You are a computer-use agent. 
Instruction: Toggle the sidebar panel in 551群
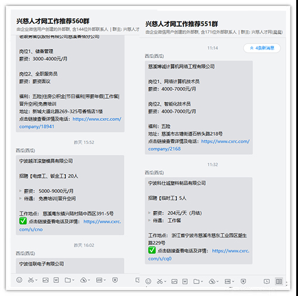point(279,281)
